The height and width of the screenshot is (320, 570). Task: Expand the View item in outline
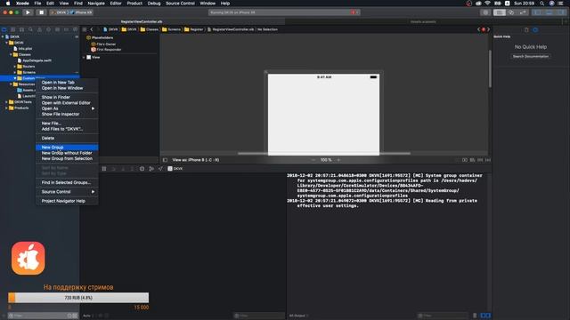(x=84, y=57)
